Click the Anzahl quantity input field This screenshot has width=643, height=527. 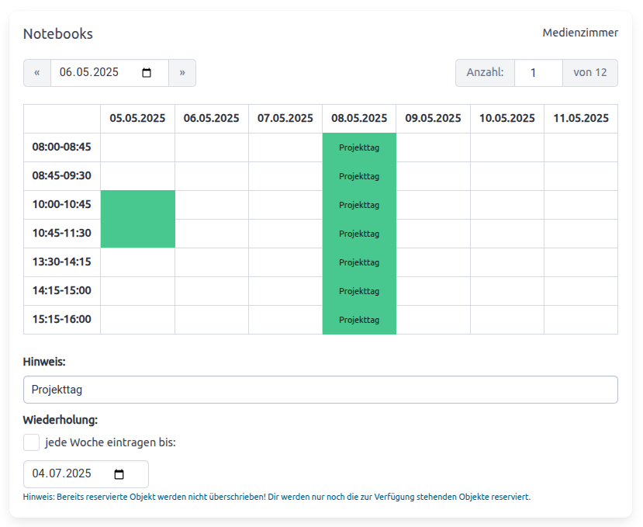tap(538, 73)
